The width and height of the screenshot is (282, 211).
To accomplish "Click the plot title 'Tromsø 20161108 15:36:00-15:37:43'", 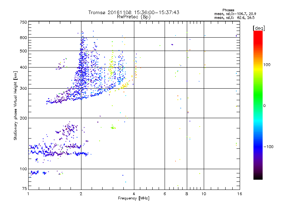I will coord(134,12).
